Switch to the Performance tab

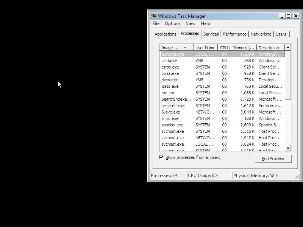tap(234, 34)
